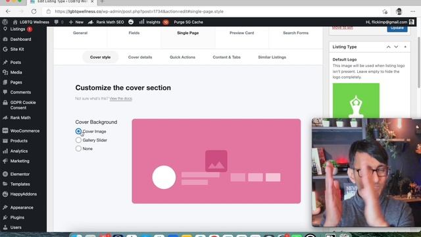Open Listings in the sidebar
Image resolution: width=421 pixels, height=237 pixels.
tap(18, 29)
